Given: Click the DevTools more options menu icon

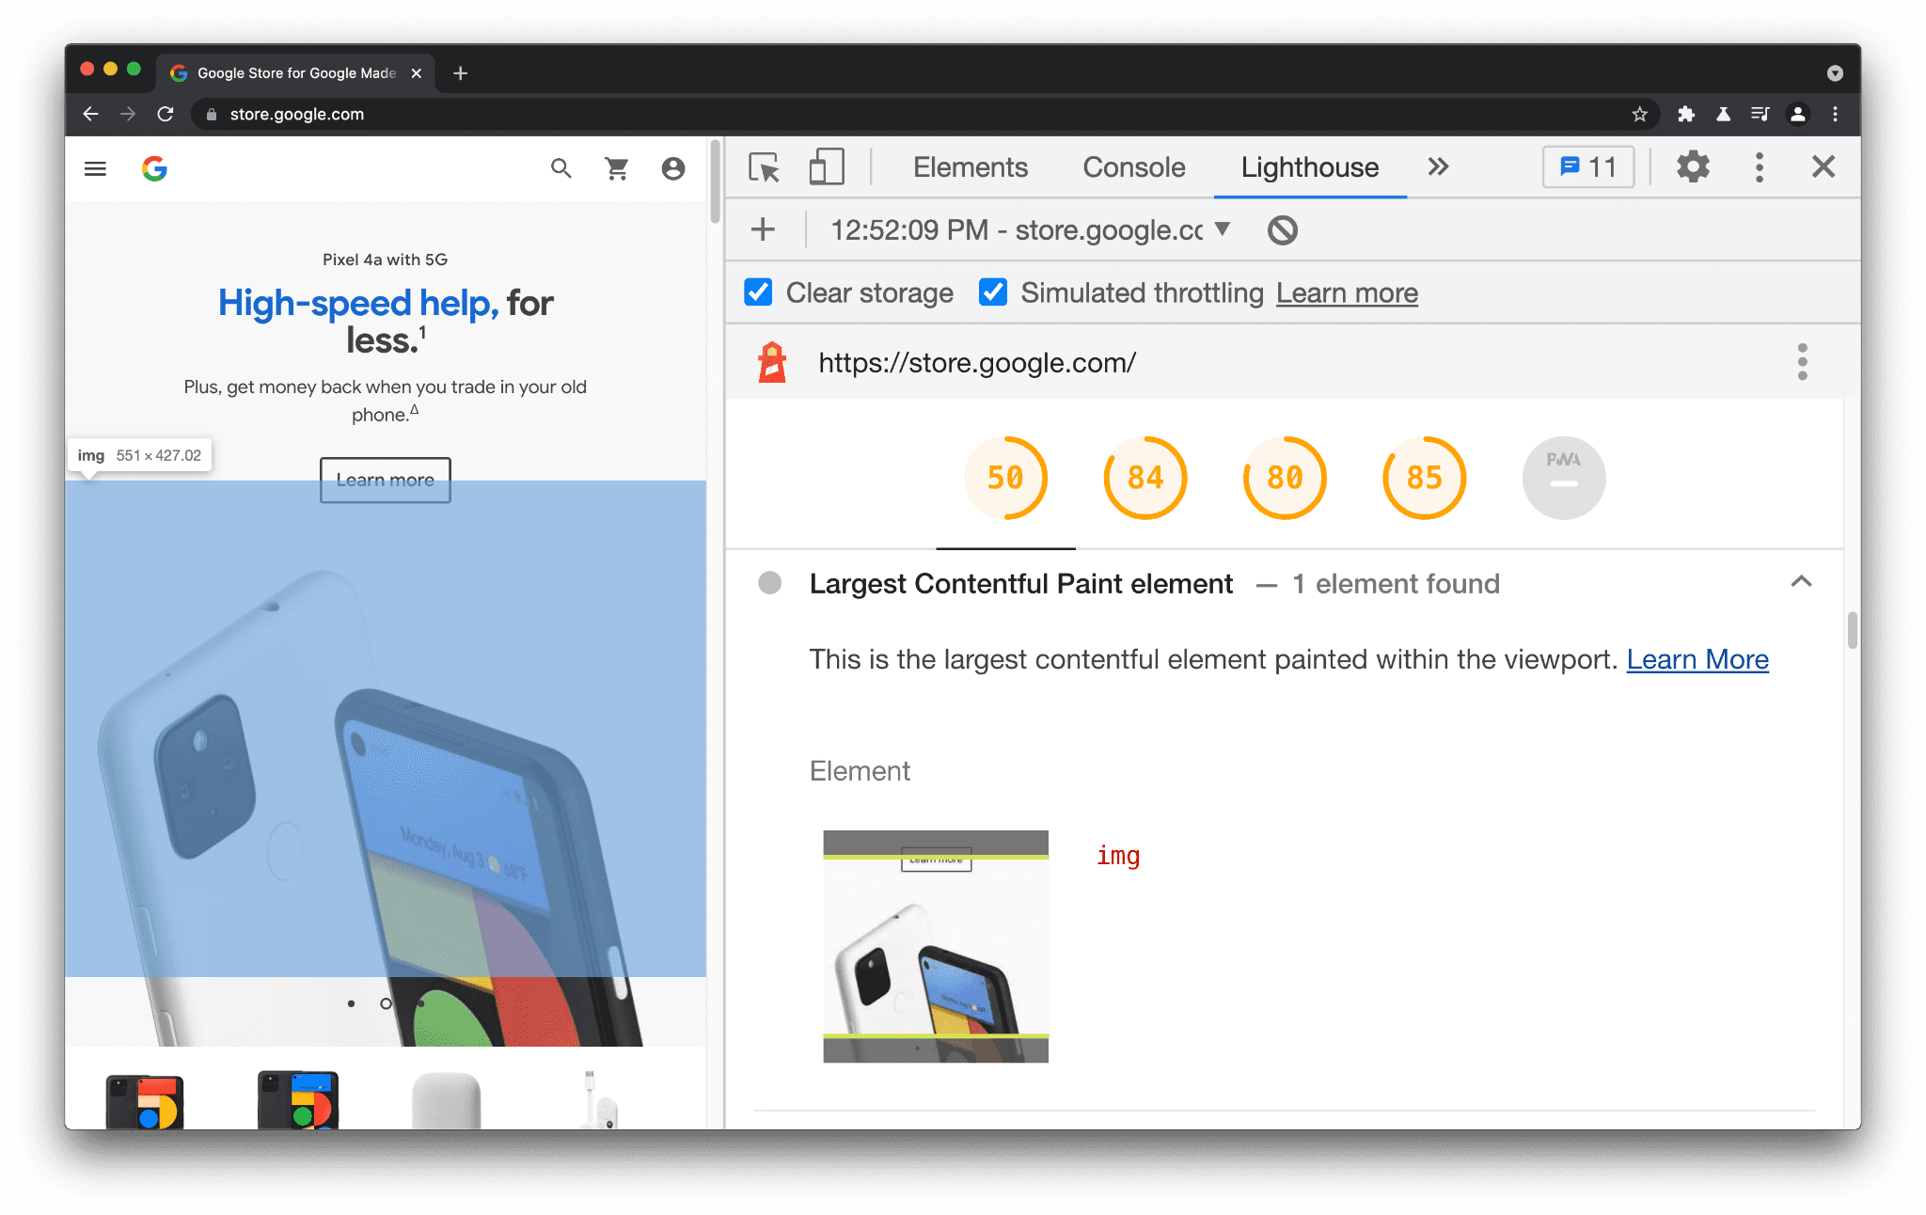Looking at the screenshot, I should click(x=1760, y=166).
